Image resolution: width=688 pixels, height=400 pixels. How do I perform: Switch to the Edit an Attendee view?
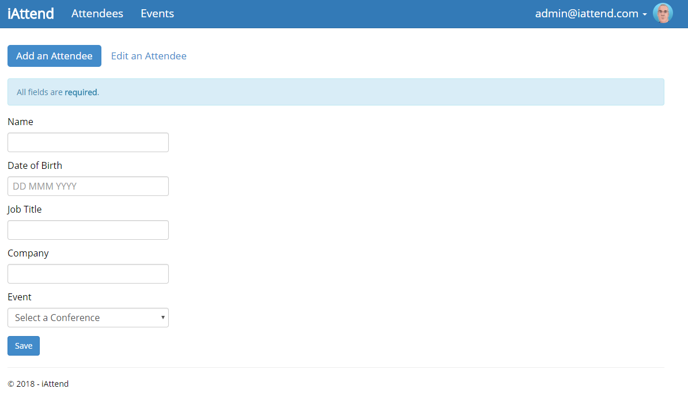[149, 55]
